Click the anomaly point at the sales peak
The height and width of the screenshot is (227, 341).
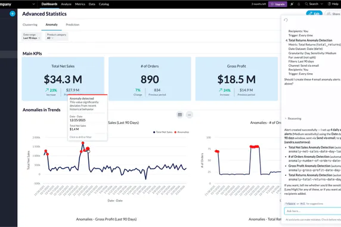[x=83, y=143]
